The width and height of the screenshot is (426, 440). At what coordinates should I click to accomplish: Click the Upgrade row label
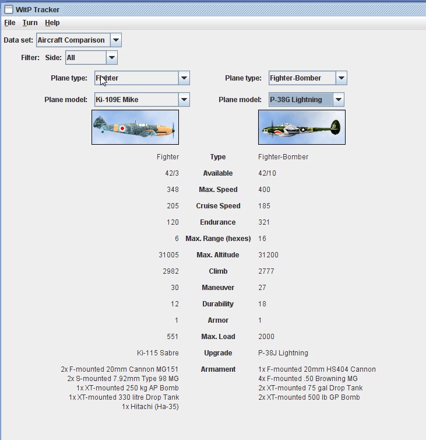218,352
